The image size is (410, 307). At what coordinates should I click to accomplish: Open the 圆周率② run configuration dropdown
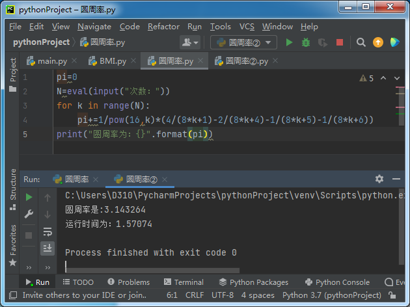pyautogui.click(x=243, y=42)
